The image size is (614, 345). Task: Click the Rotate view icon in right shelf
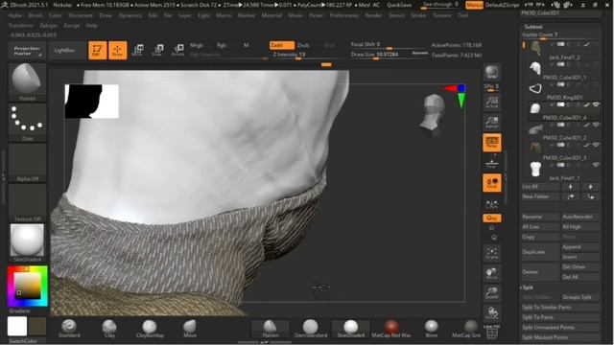(x=492, y=313)
